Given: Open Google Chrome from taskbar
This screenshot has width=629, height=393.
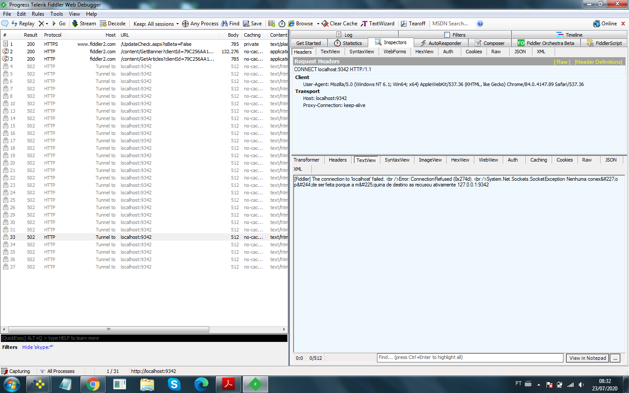Looking at the screenshot, I should click(x=93, y=384).
